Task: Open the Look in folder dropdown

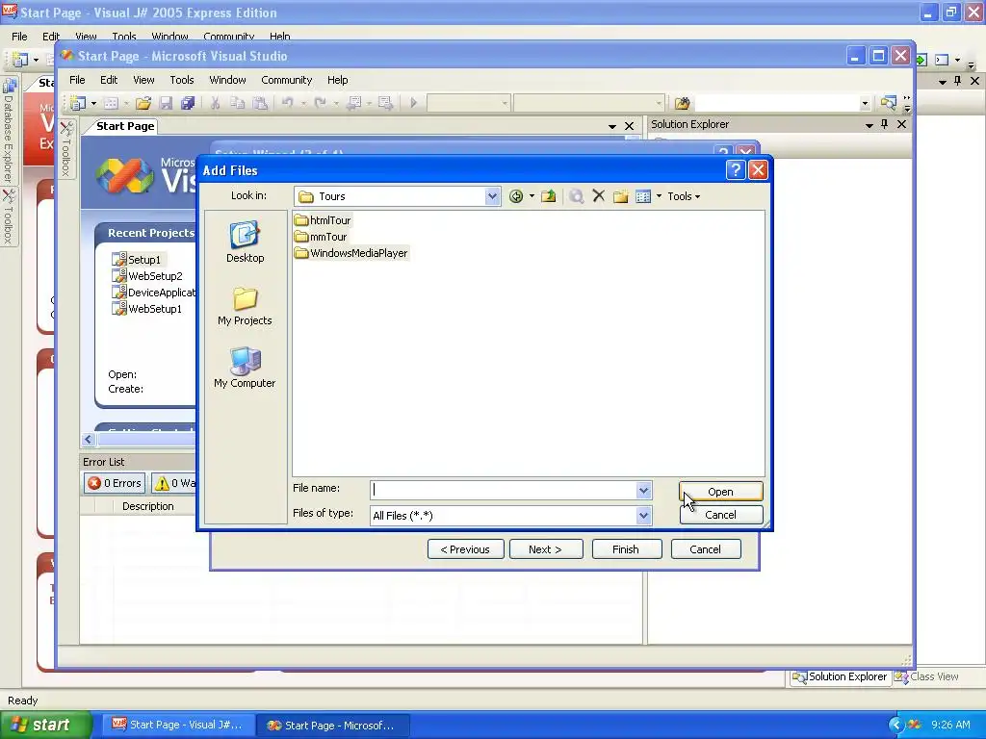Action: pos(492,196)
